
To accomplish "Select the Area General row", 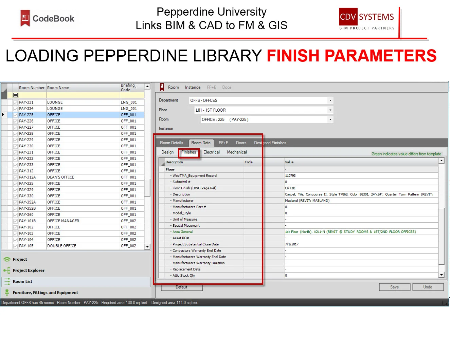I will 299,232.
